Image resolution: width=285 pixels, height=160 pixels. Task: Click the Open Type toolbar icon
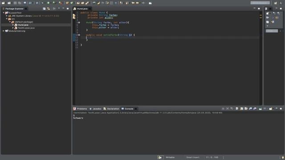point(78,3)
